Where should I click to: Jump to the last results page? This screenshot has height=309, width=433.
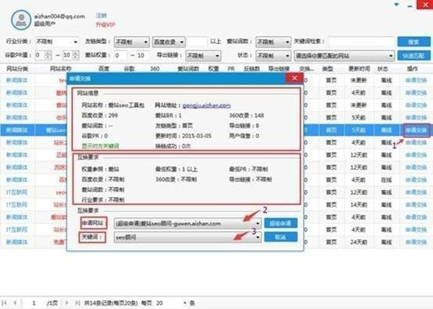coord(76,302)
